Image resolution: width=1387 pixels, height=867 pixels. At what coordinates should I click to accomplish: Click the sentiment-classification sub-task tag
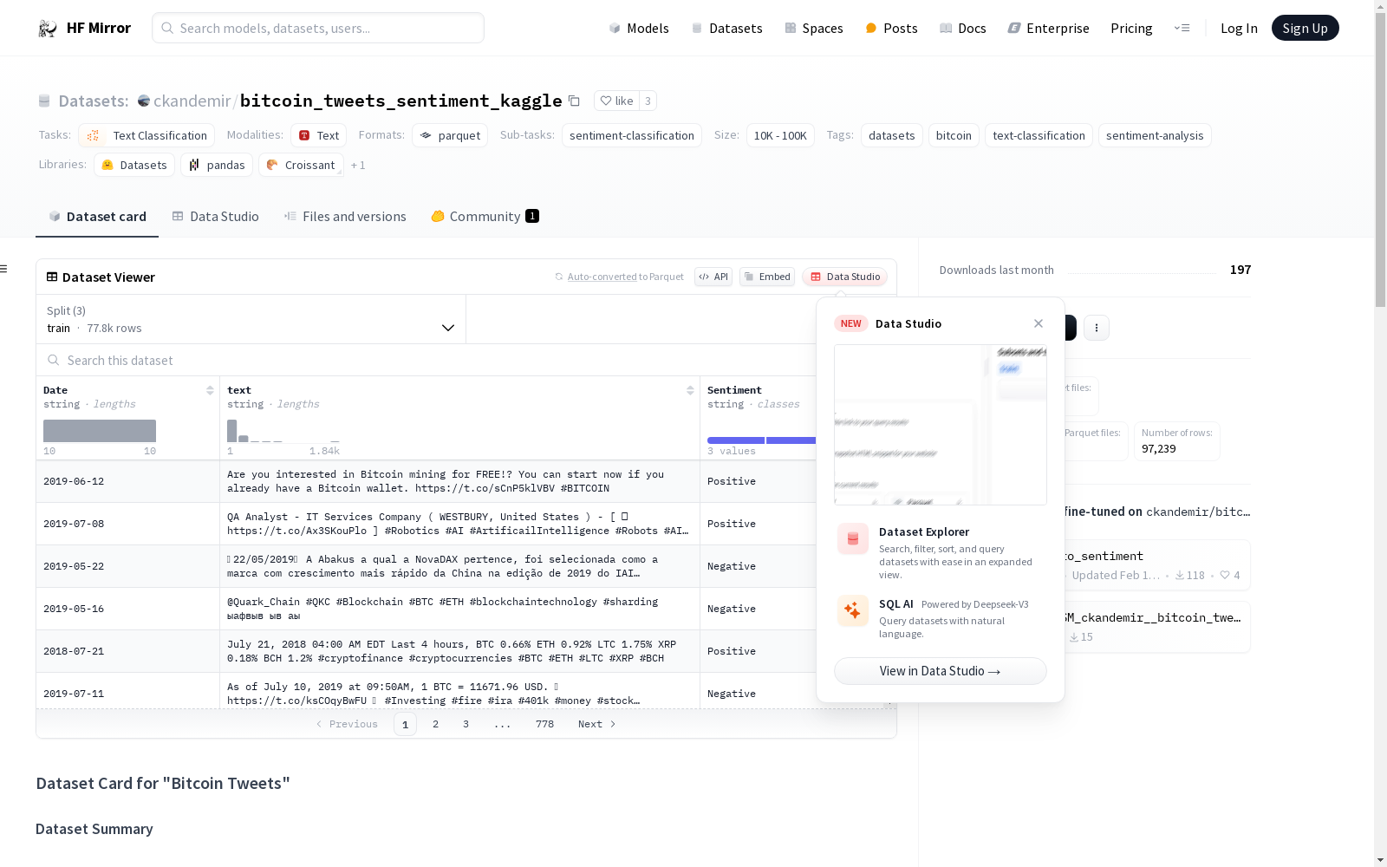[x=632, y=135]
